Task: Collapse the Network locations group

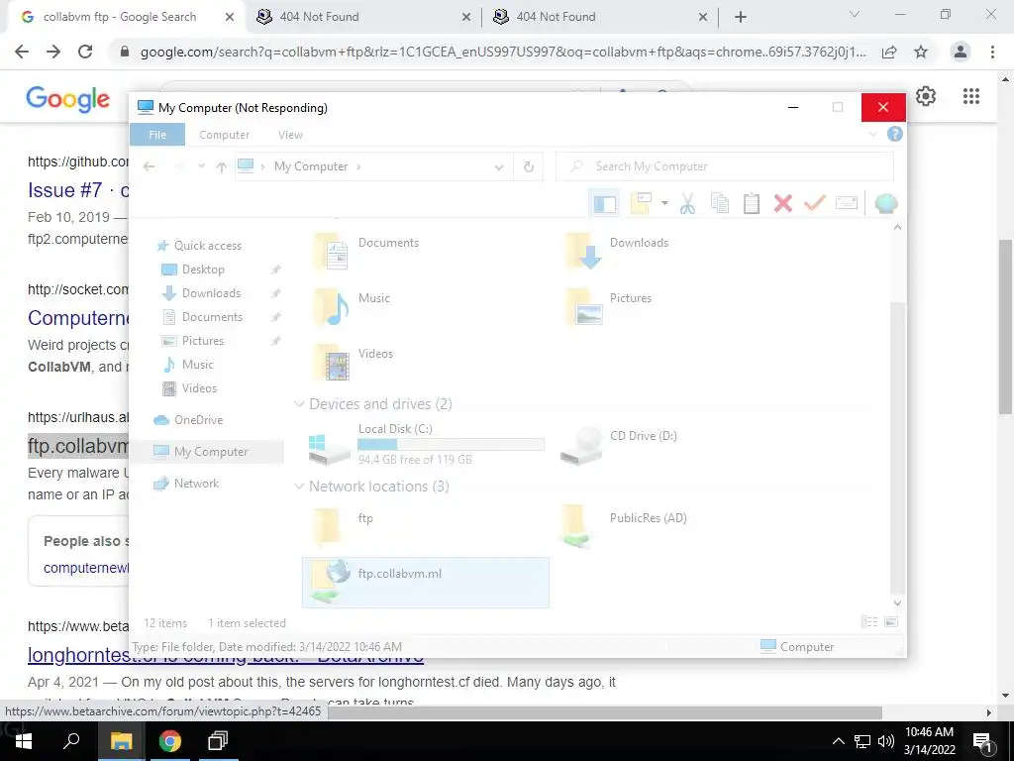Action: click(299, 487)
